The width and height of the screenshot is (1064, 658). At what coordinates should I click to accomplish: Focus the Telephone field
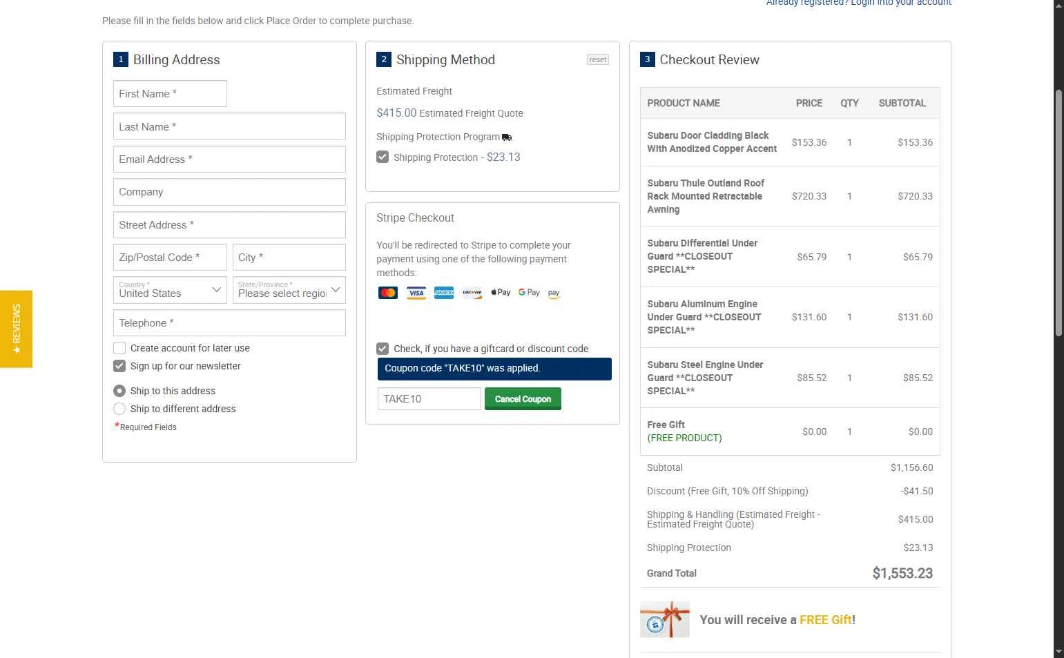coord(229,322)
